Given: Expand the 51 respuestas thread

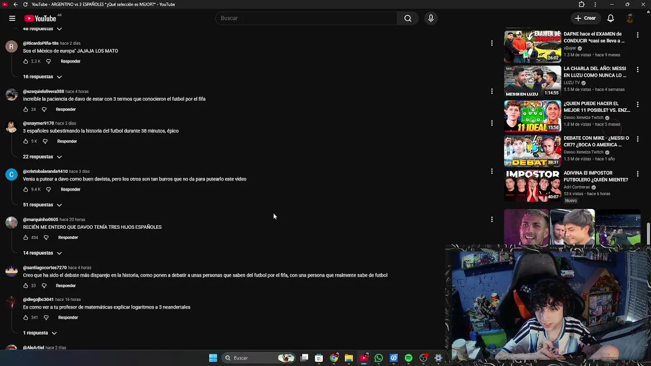Looking at the screenshot, I should pyautogui.click(x=42, y=205).
